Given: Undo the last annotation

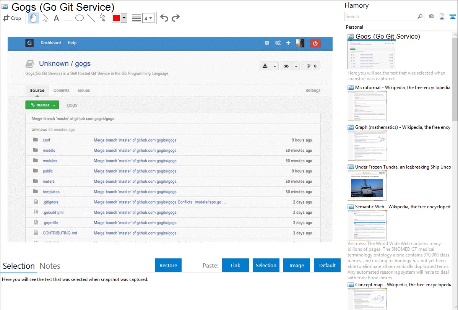Looking at the screenshot, I should tap(164, 18).
